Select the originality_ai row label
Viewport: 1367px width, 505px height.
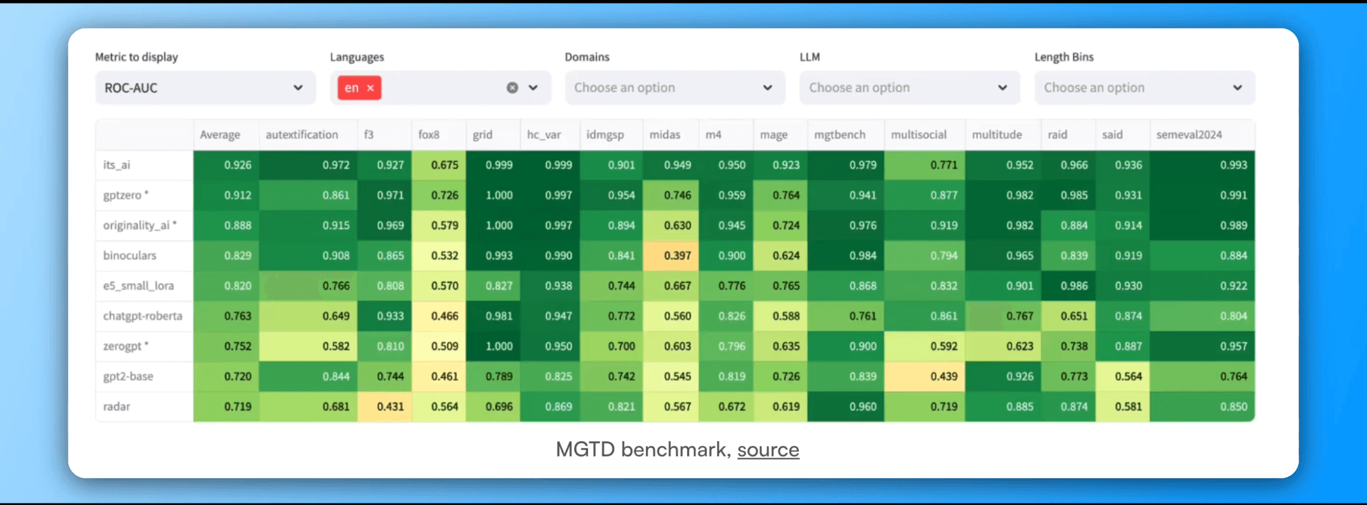pyautogui.click(x=145, y=225)
